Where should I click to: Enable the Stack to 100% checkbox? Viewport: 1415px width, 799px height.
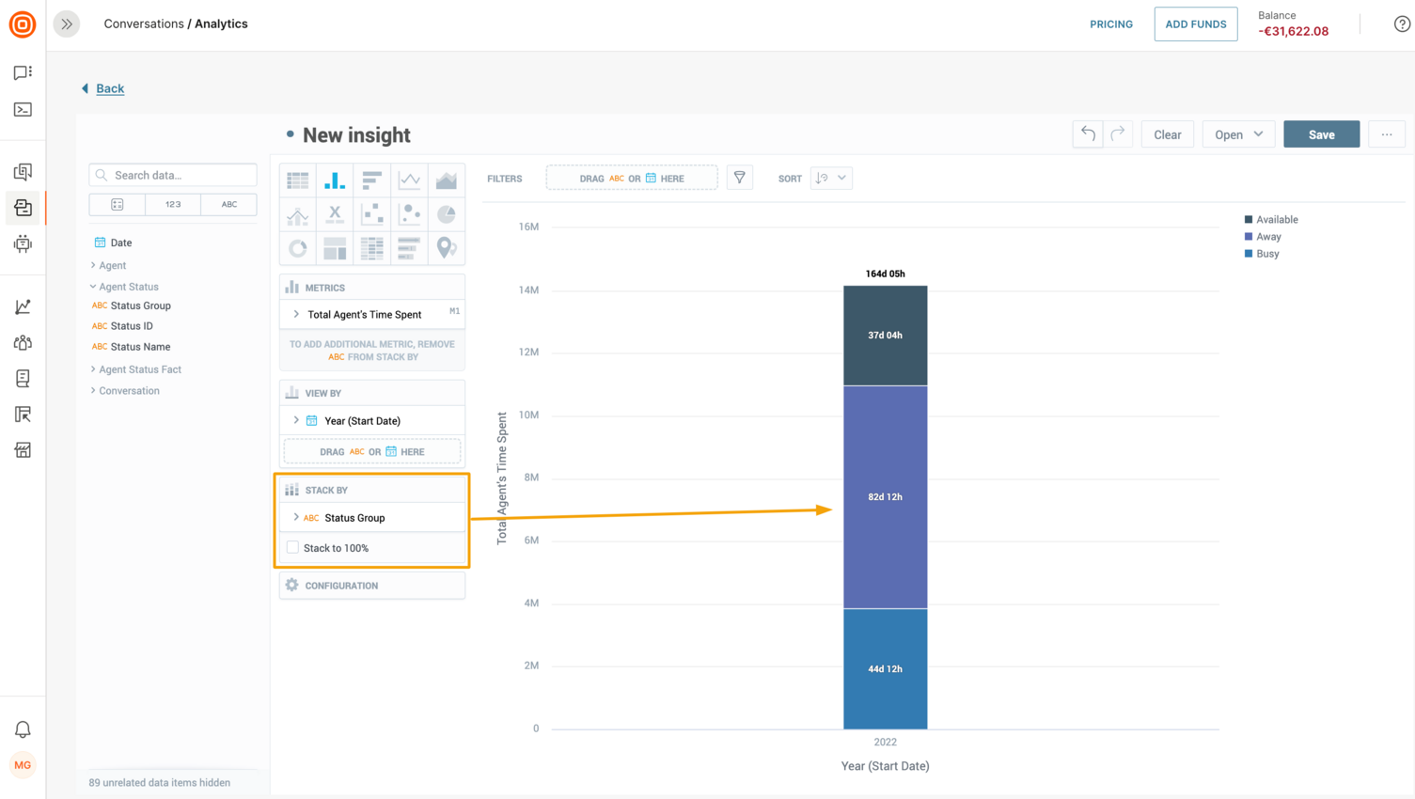[x=292, y=548]
